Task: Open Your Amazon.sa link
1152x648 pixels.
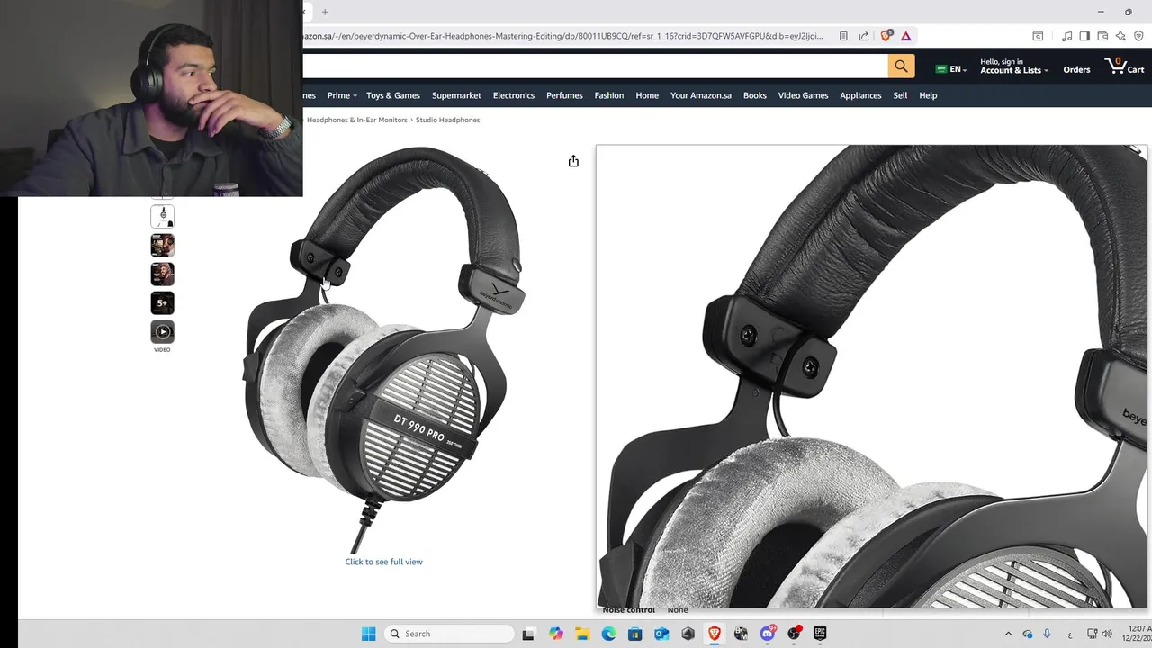Action: click(x=701, y=95)
